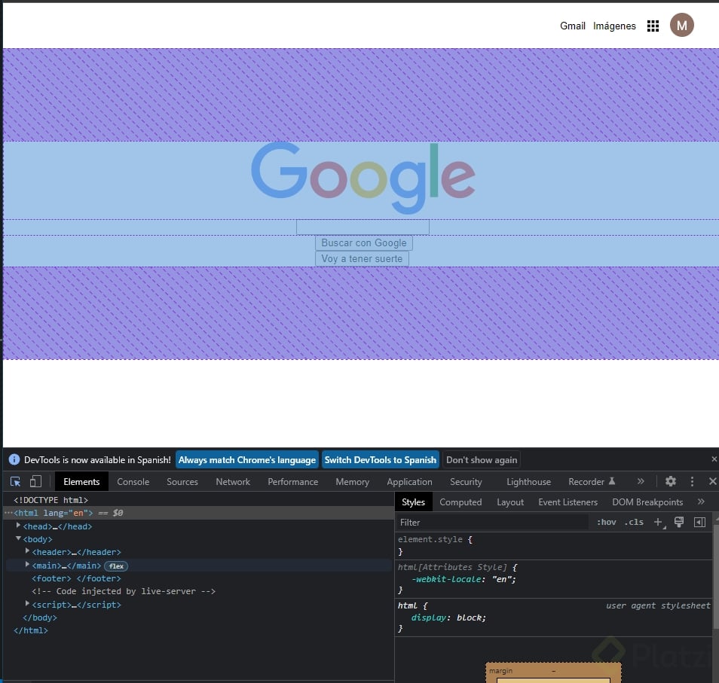The height and width of the screenshot is (683, 719).
Task: Close the DevTools panel
Action: [x=712, y=481]
